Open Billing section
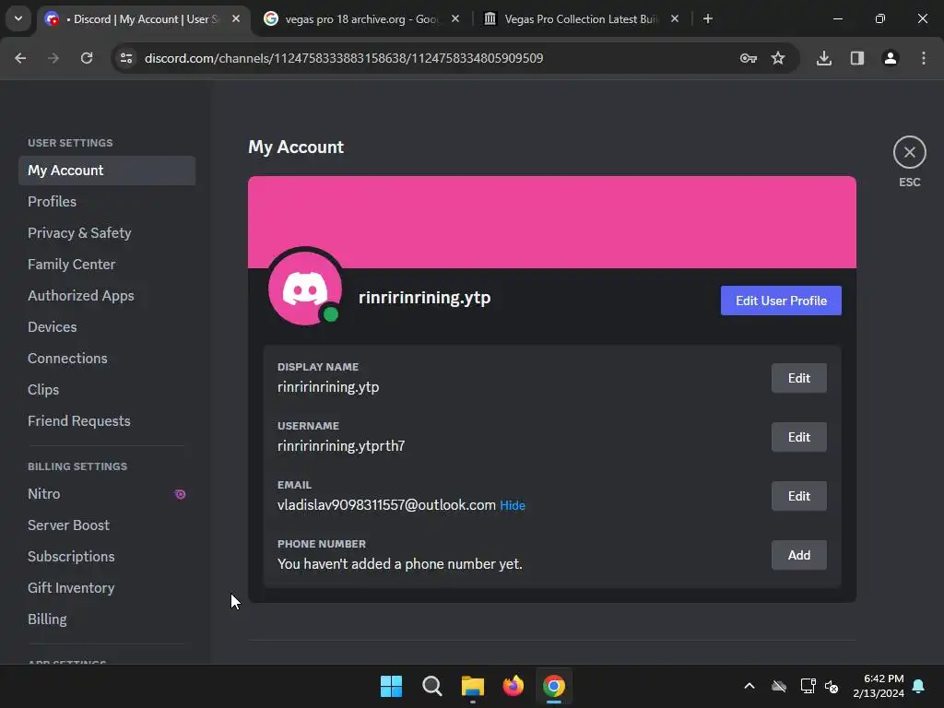Screen dimensions: 944x708 coord(107,619)
